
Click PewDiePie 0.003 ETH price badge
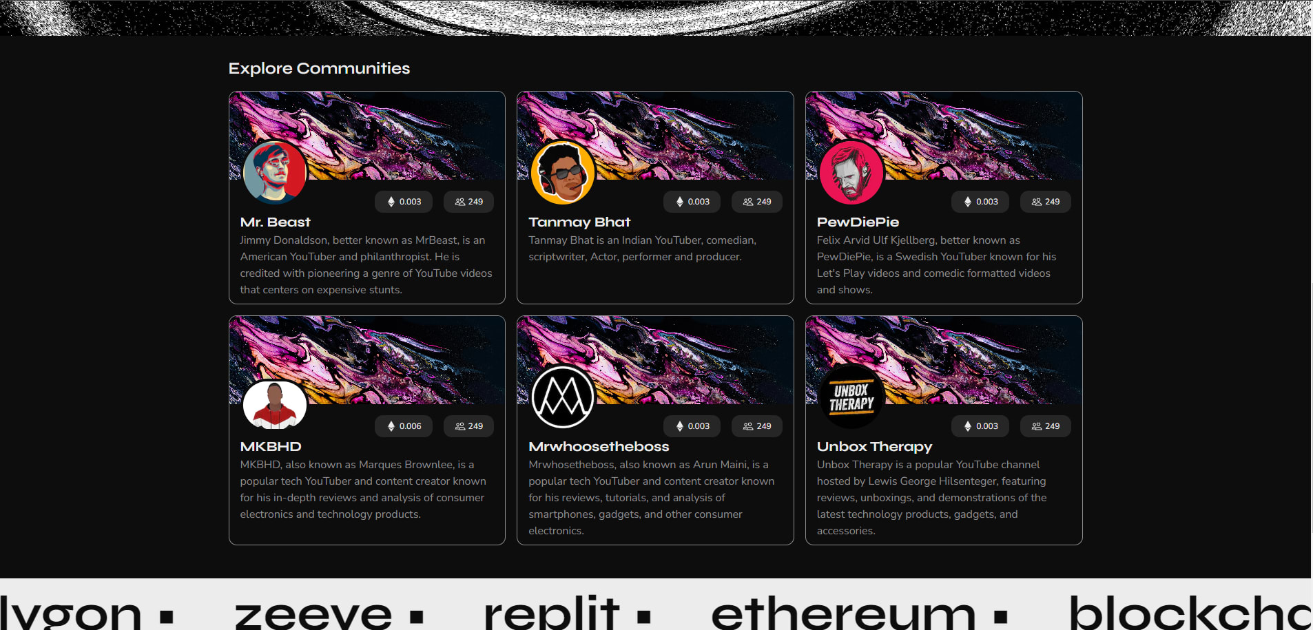(980, 202)
